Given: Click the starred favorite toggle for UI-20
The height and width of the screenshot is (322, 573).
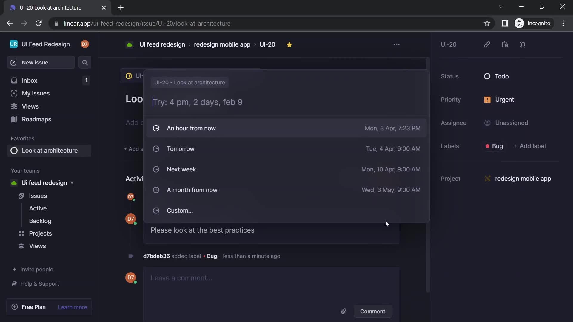Looking at the screenshot, I should [x=289, y=44].
